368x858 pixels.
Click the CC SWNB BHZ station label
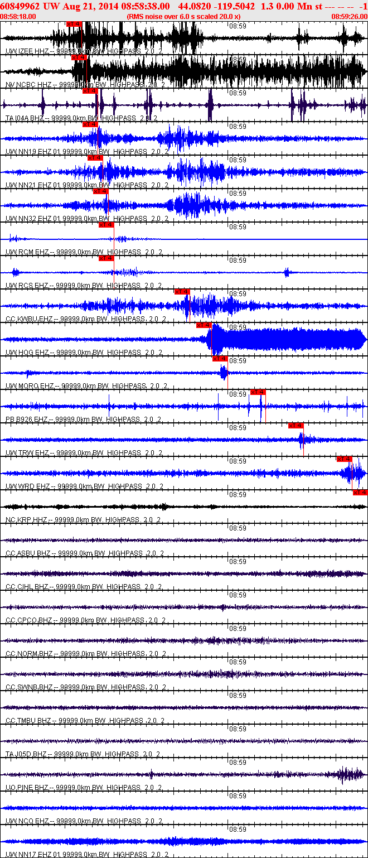pos(85,687)
